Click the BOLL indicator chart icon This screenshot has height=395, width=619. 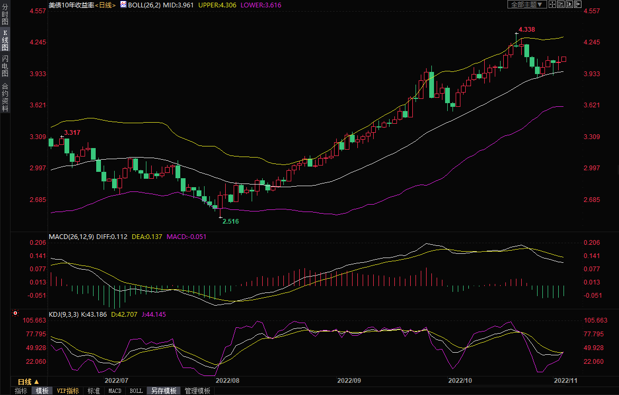point(123,4)
